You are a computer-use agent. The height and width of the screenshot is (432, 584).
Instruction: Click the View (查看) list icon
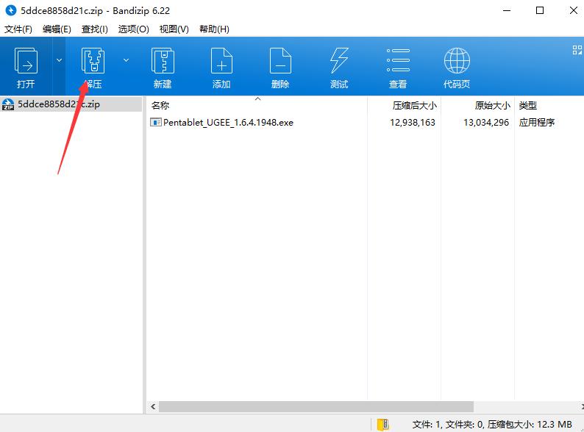(398, 60)
